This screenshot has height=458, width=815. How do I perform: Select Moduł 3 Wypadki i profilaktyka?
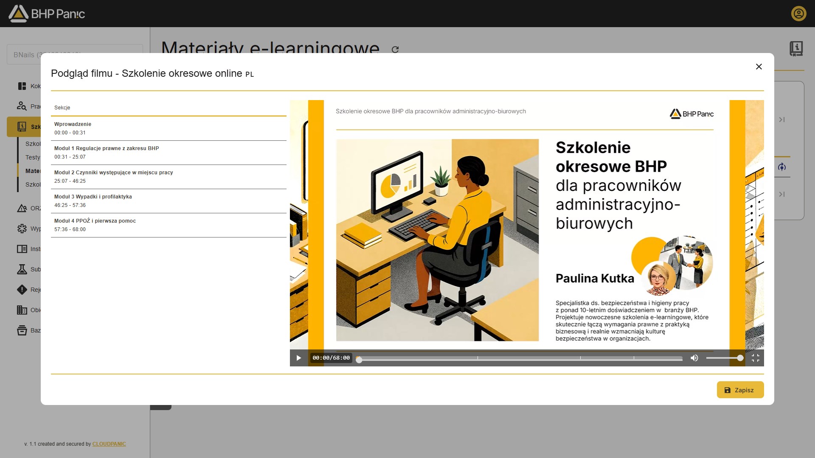tap(169, 201)
